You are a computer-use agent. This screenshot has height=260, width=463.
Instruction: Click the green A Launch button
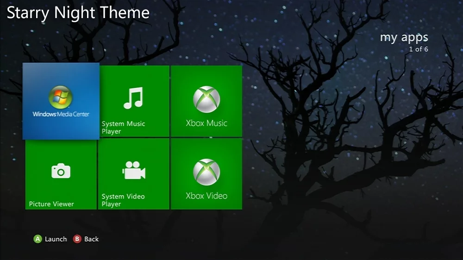tap(50, 239)
